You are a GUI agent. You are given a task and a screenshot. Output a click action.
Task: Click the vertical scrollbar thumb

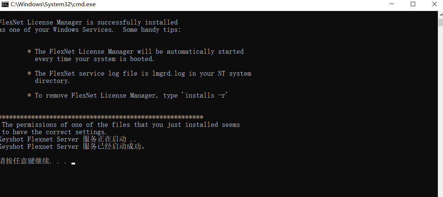[x=440, y=22]
